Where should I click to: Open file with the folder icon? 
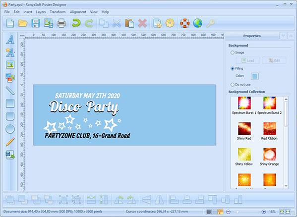click(x=23, y=23)
